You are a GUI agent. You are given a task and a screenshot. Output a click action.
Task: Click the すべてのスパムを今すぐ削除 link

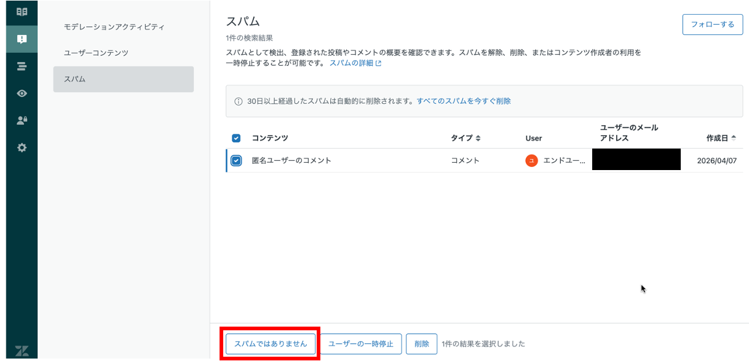tap(464, 101)
